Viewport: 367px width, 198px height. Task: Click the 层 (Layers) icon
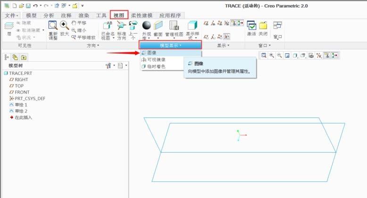click(x=9, y=27)
